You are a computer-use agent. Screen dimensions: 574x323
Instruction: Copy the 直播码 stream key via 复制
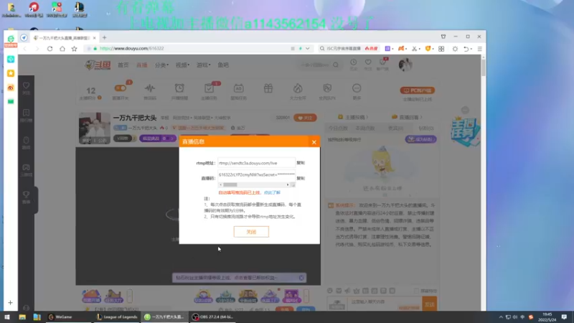click(x=301, y=178)
